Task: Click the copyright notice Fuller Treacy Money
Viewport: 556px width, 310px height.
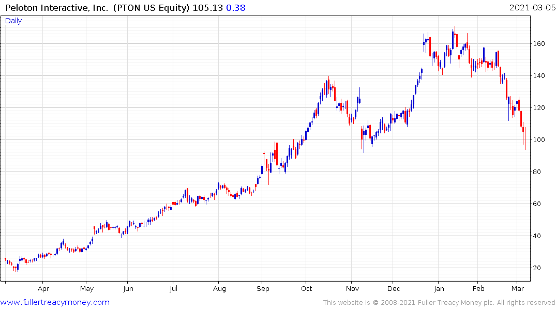Action: [439, 303]
